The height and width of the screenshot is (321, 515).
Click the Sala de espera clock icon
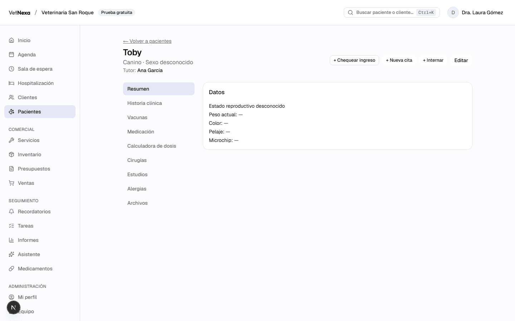tap(11, 69)
